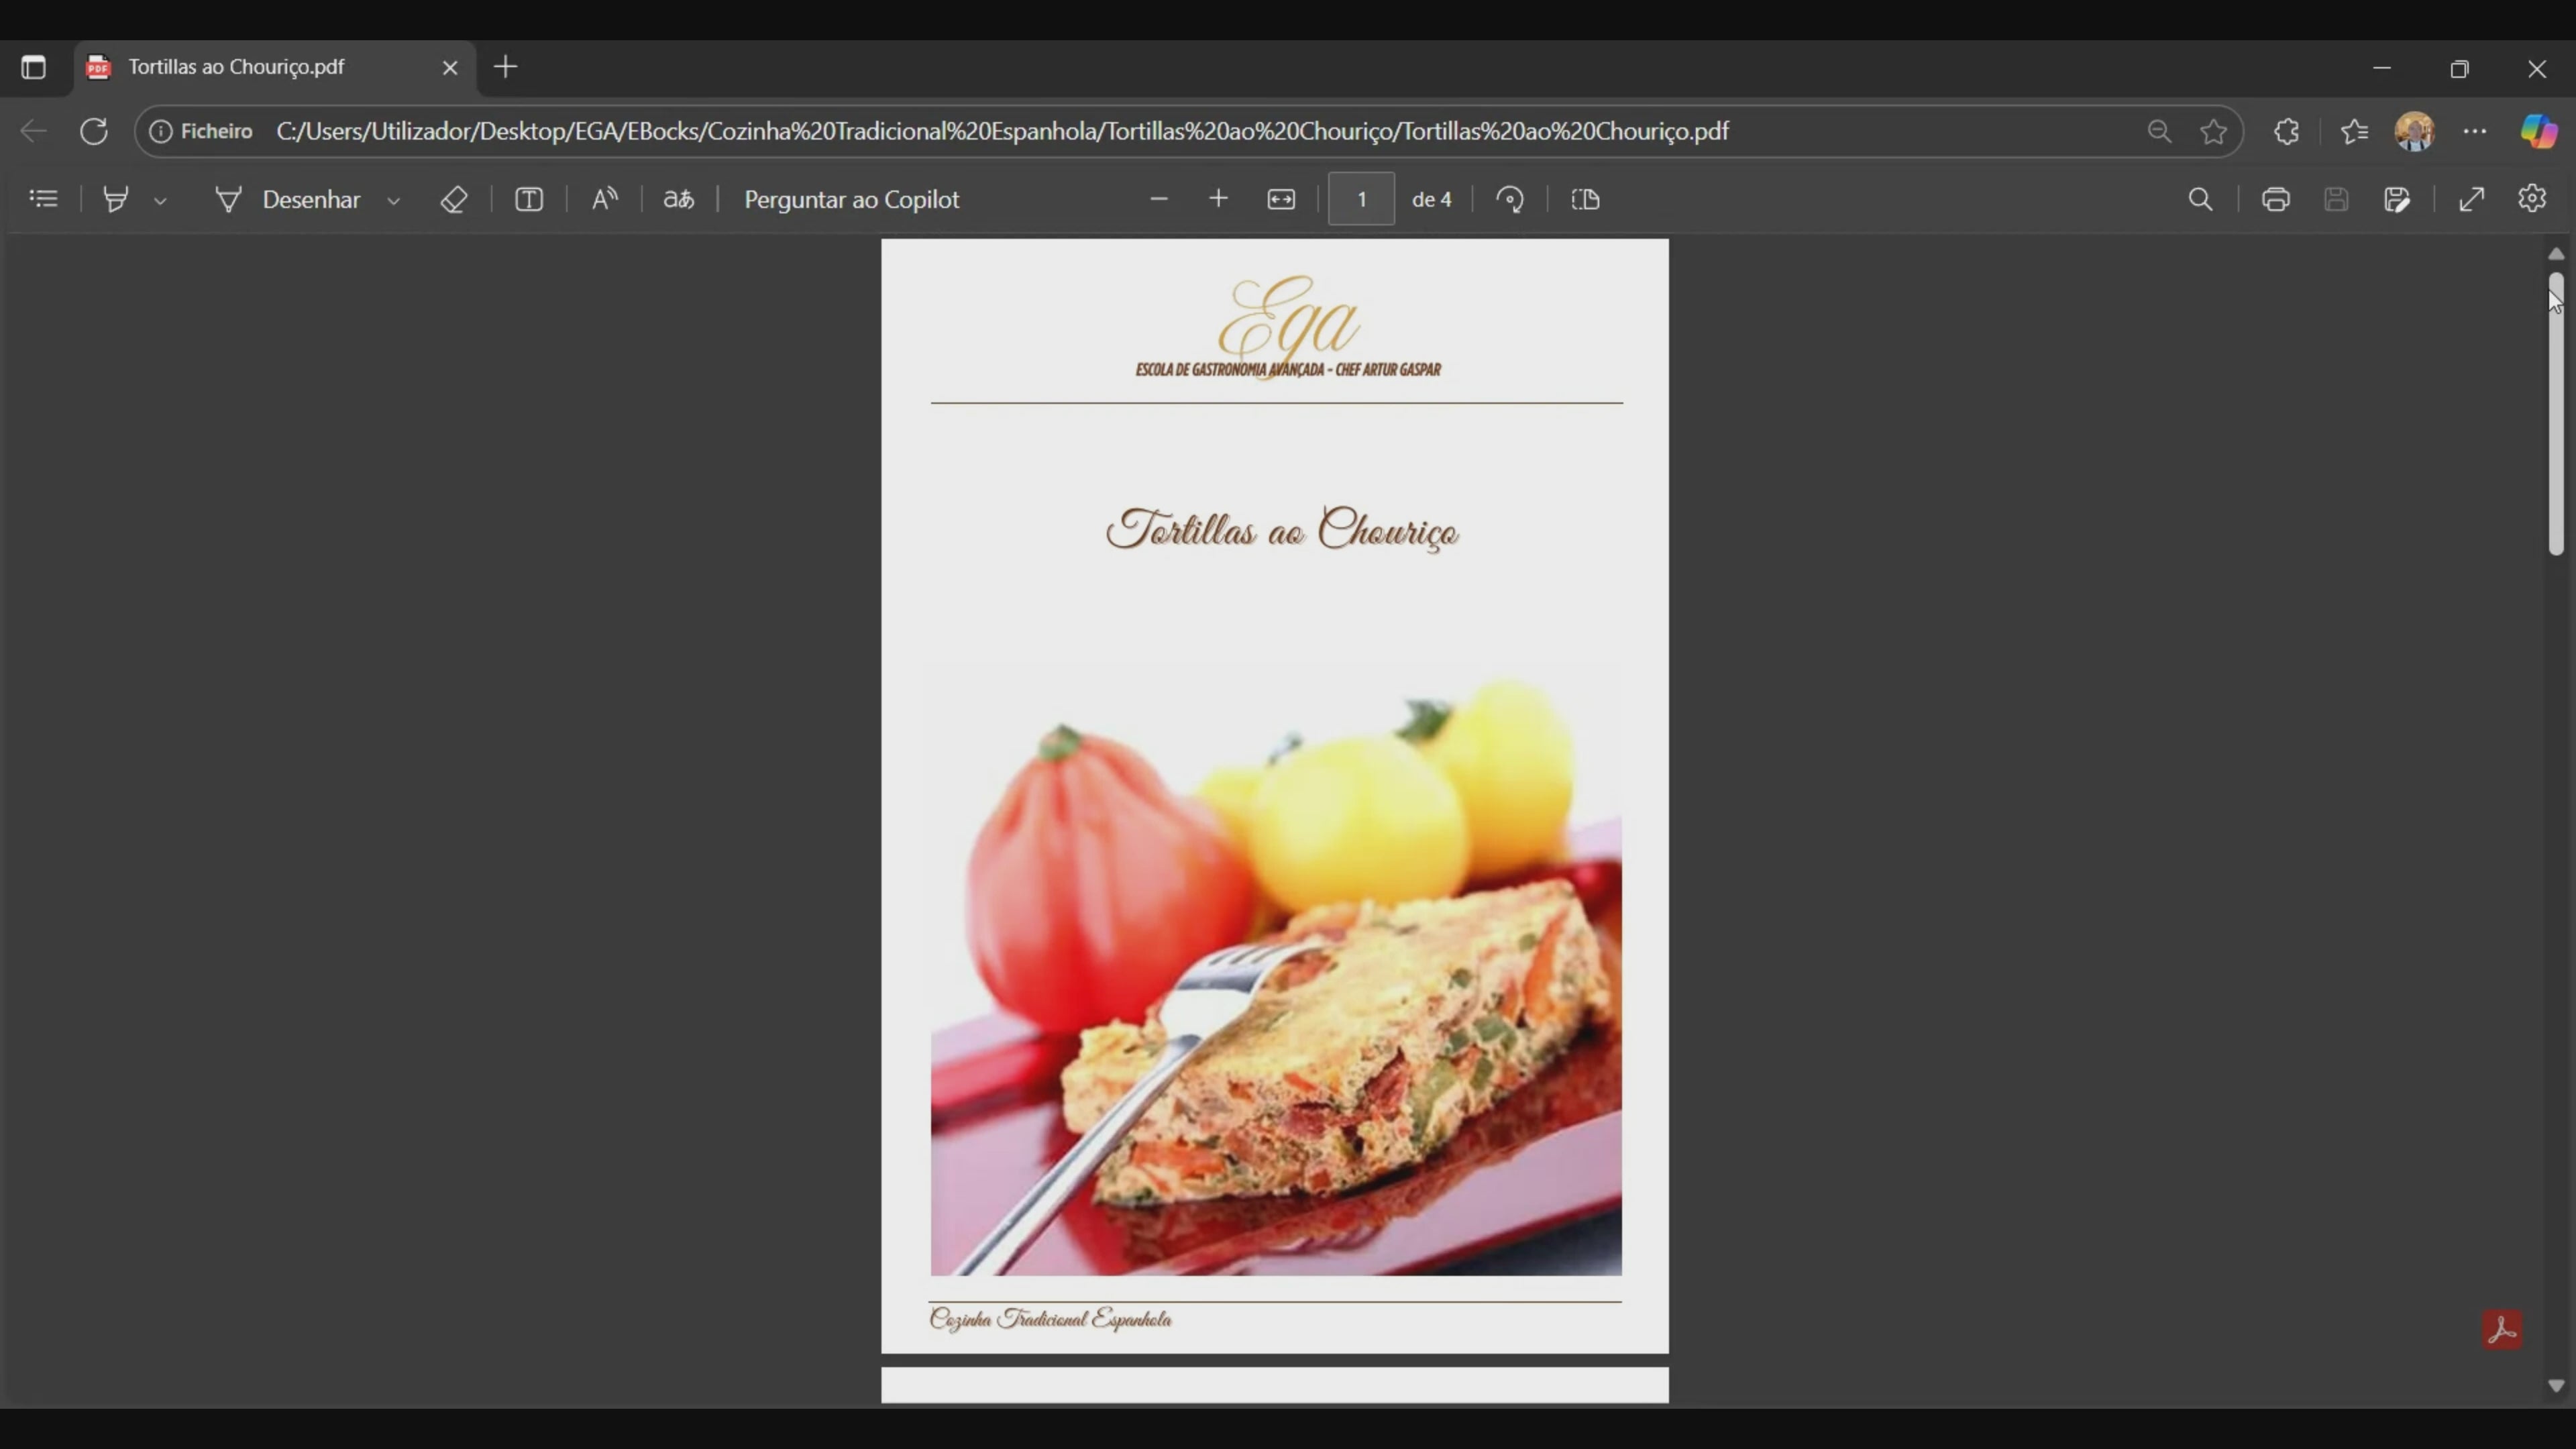Click the Desenhar draw button
The width and height of the screenshot is (2576, 1449).
point(290,199)
